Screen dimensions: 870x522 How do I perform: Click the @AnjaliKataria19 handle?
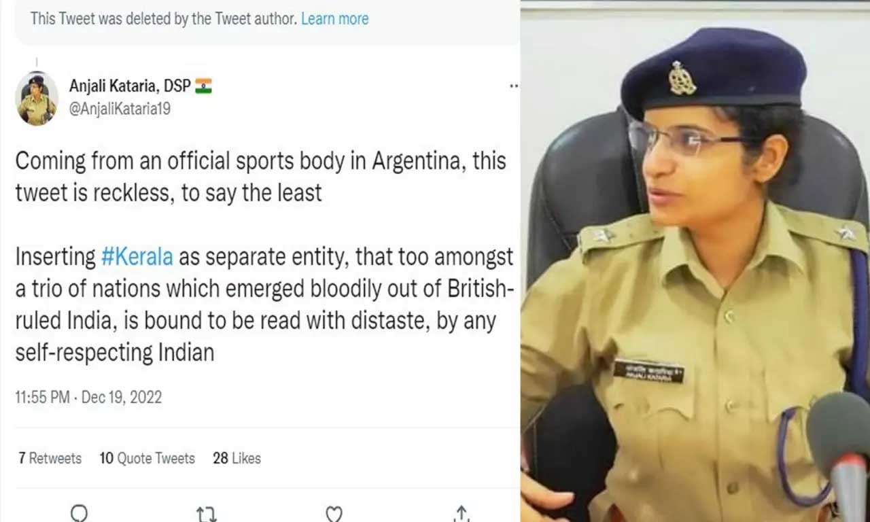(x=120, y=109)
